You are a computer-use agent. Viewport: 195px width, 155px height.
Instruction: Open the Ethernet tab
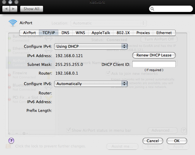(164, 33)
